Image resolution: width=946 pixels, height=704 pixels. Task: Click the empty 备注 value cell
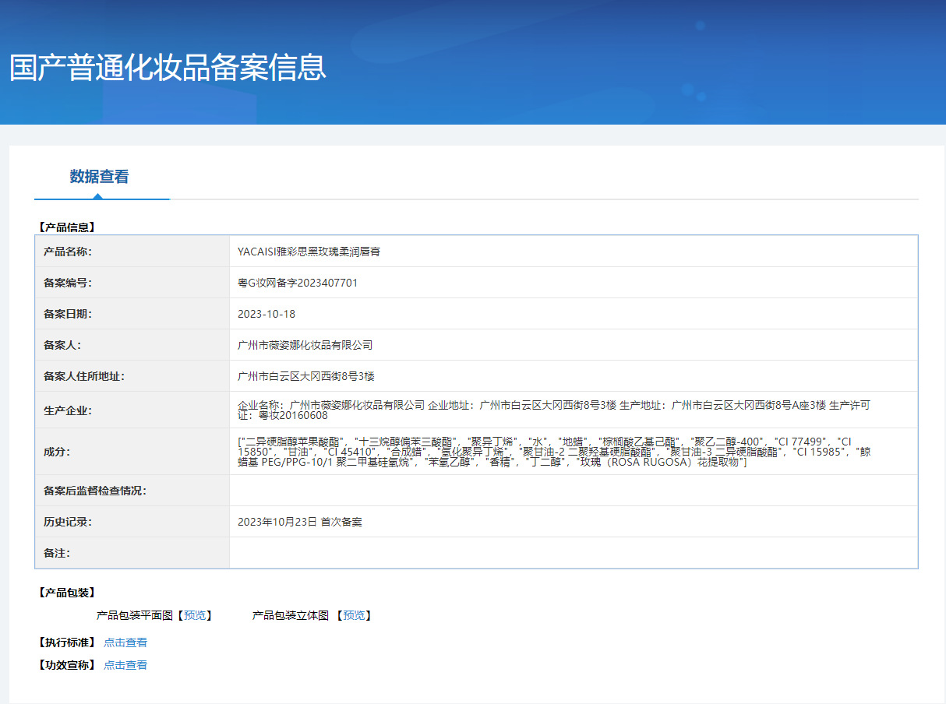[x=574, y=553]
